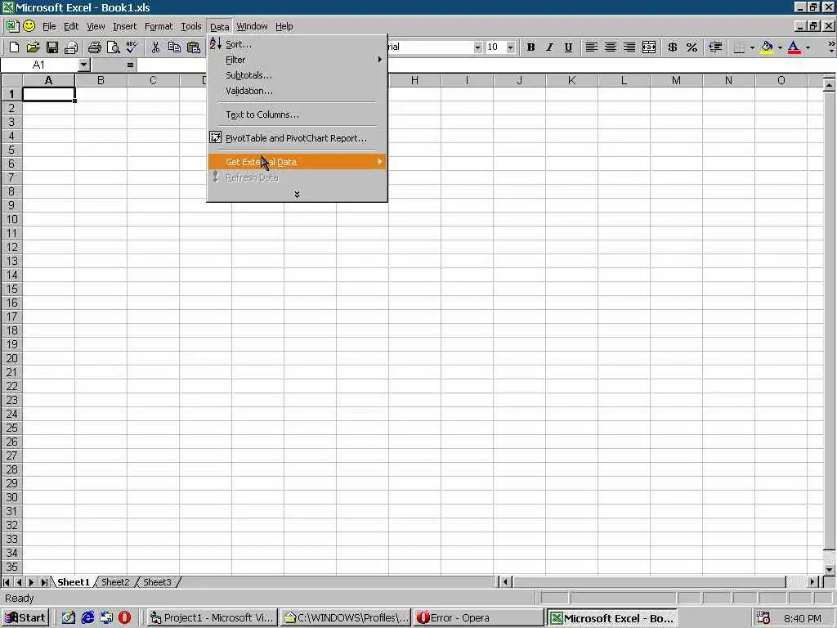
Task: Open the File menu
Action: 49,26
